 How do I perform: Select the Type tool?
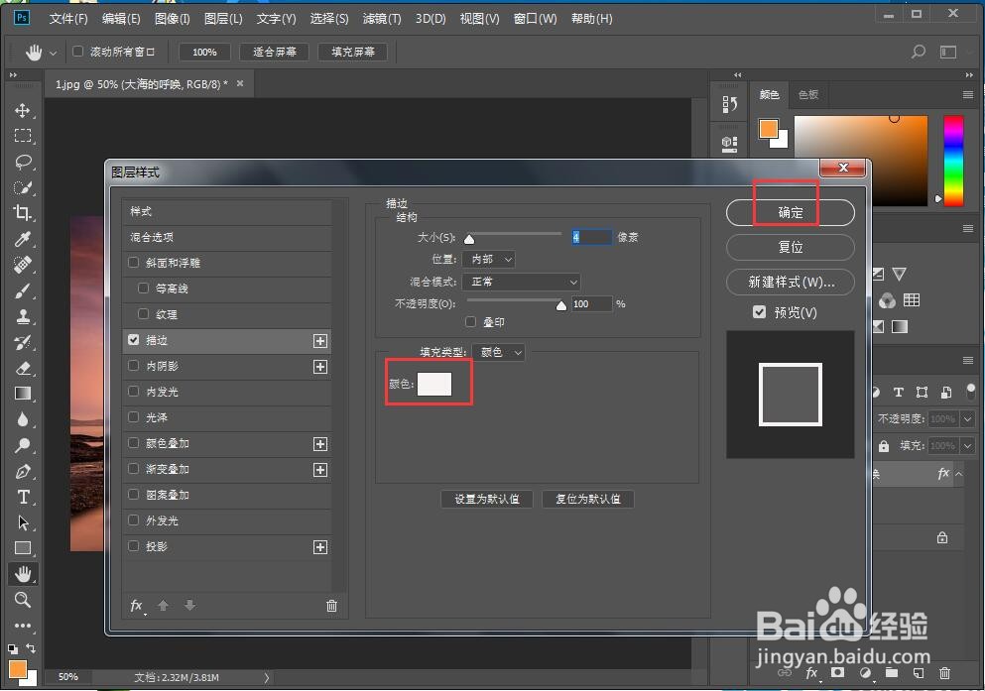tap(24, 496)
